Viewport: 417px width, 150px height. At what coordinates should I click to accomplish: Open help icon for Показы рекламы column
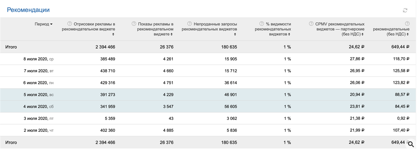(134, 24)
